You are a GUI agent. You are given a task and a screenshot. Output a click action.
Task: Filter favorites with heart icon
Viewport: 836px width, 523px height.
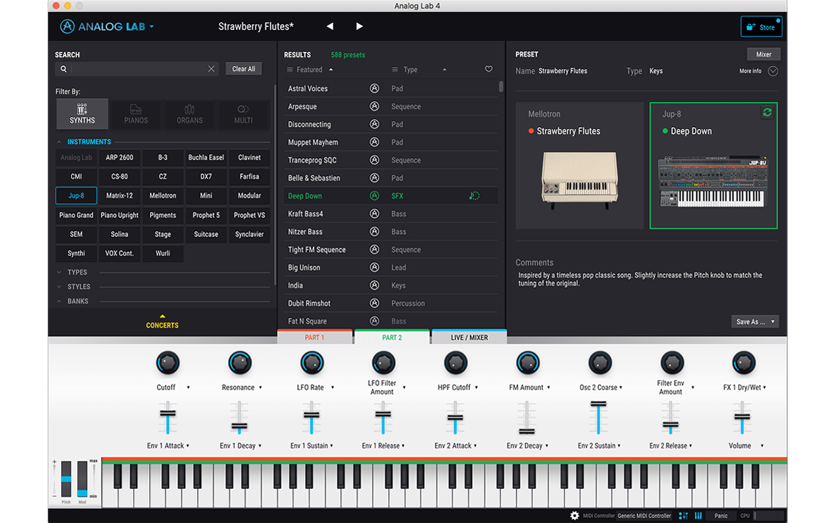point(488,69)
